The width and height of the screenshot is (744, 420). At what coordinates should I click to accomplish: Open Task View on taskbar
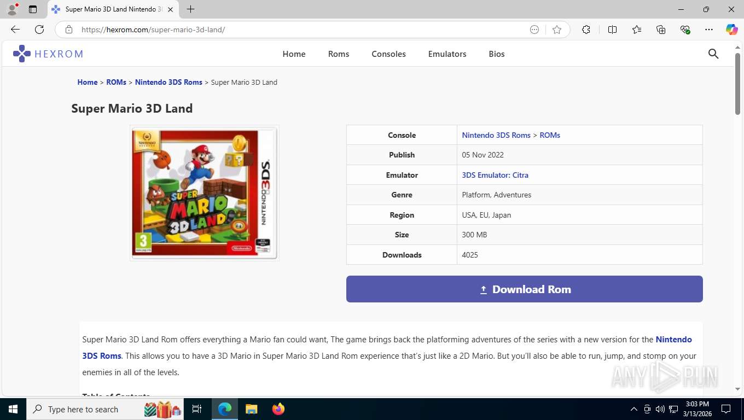pos(197,409)
